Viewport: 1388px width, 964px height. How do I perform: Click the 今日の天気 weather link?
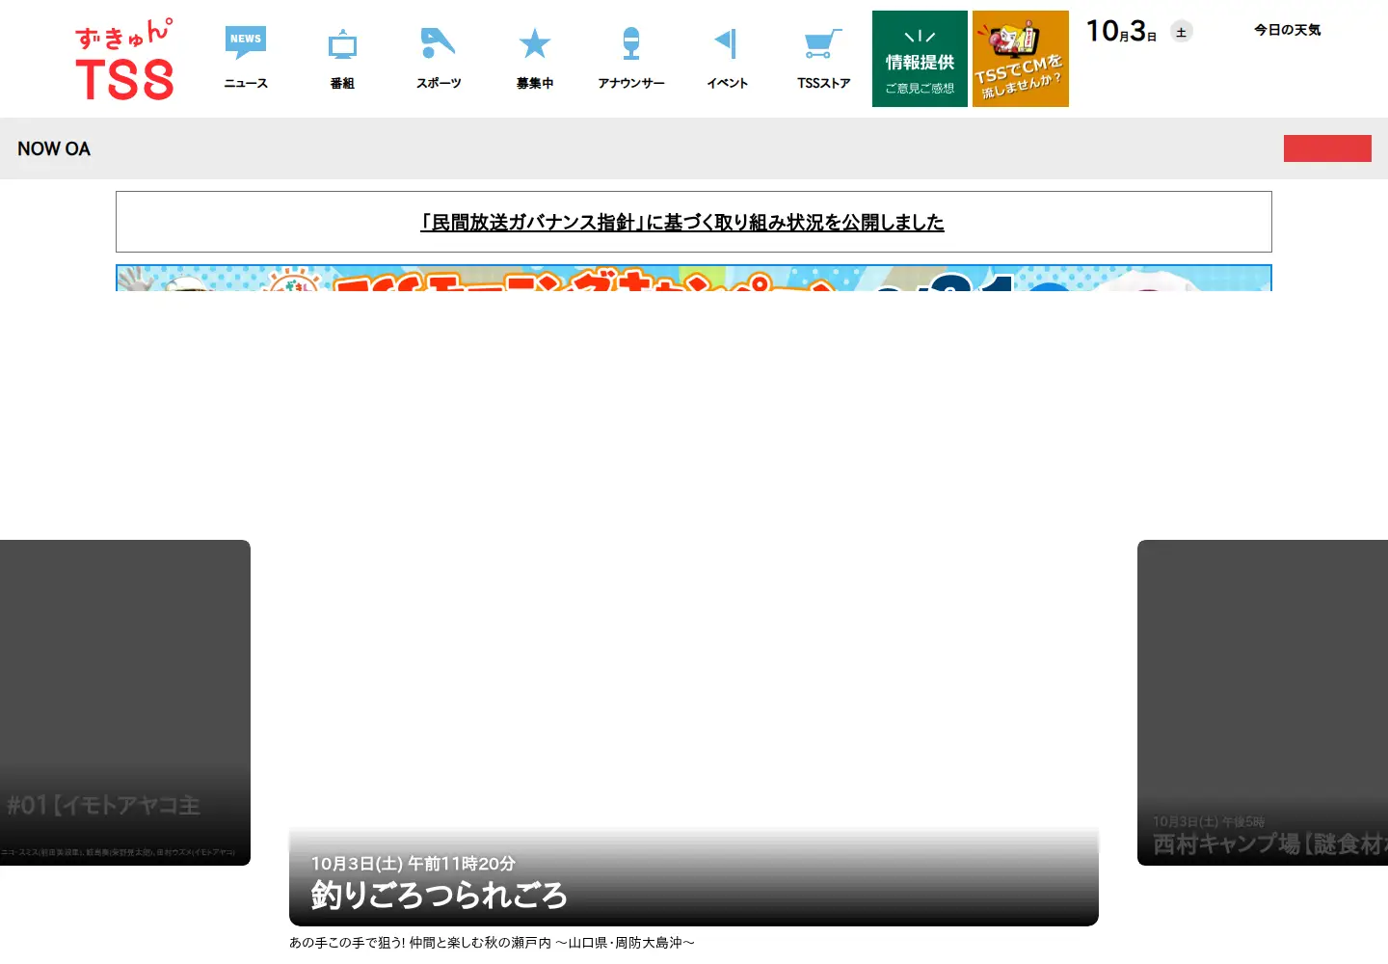tap(1287, 30)
